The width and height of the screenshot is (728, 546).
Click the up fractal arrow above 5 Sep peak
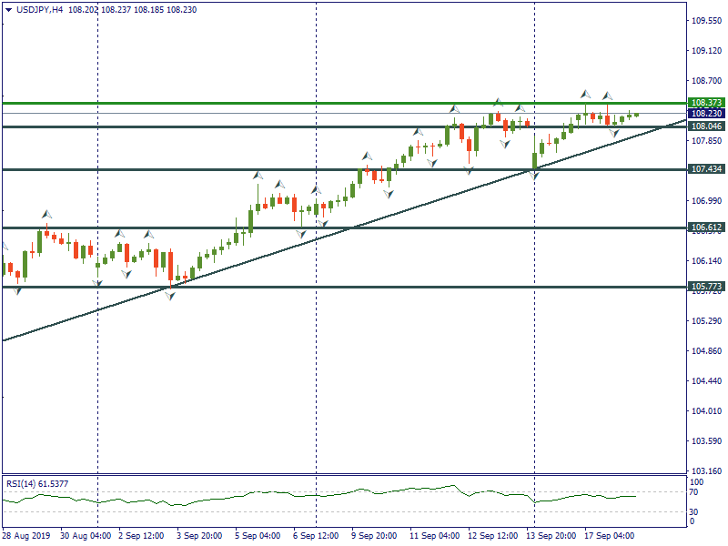point(258,174)
